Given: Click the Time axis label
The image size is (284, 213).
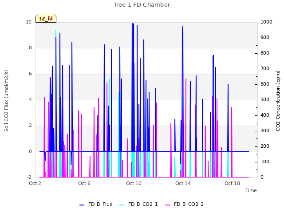Looking at the screenshot, I should coord(251,190).
